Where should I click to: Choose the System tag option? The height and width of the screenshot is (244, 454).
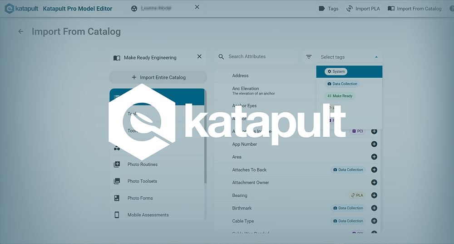(349, 72)
